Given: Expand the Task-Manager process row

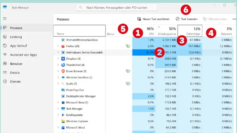Looking at the screenshot, I should [58, 108].
